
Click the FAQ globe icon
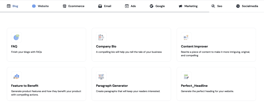coord(16,38)
